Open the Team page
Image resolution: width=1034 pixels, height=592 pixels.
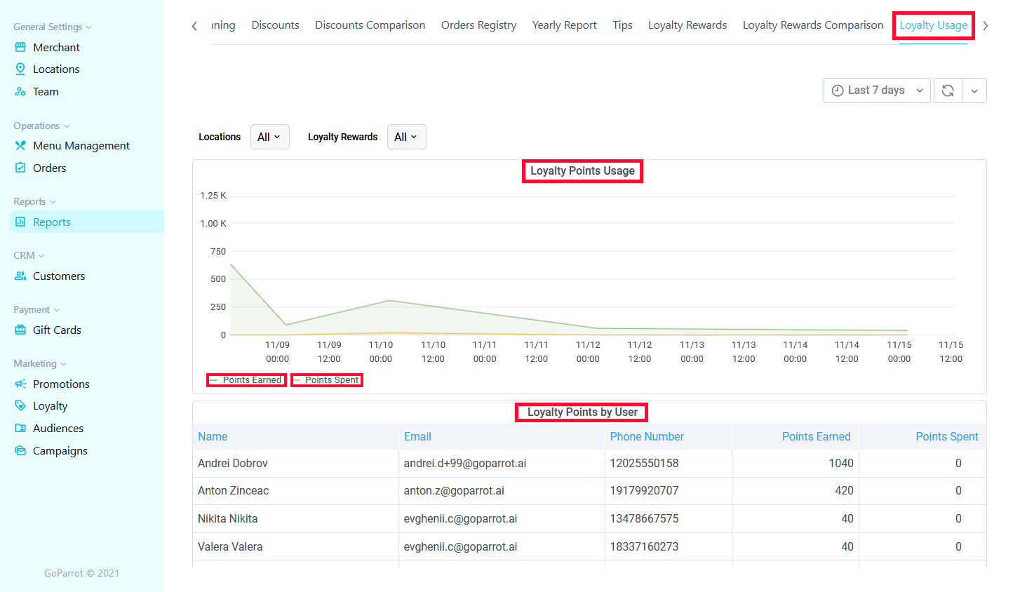pos(46,91)
